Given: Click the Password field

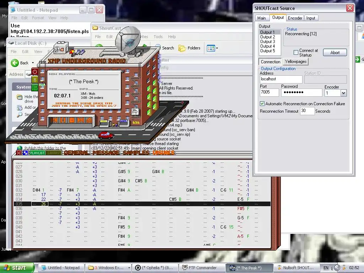Looking at the screenshot, I should point(301,92).
